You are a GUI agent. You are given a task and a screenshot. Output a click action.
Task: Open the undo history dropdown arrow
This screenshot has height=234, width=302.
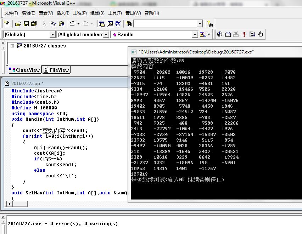pyautogui.click(x=78, y=24)
